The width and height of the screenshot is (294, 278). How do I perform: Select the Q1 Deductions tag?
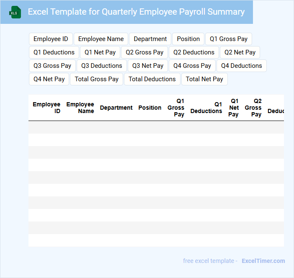tap(54, 52)
